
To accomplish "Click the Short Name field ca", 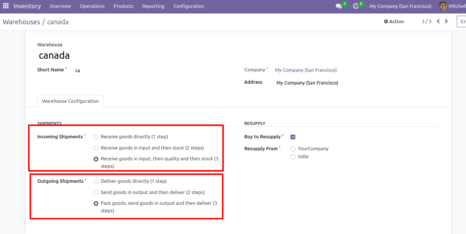I will pos(77,70).
